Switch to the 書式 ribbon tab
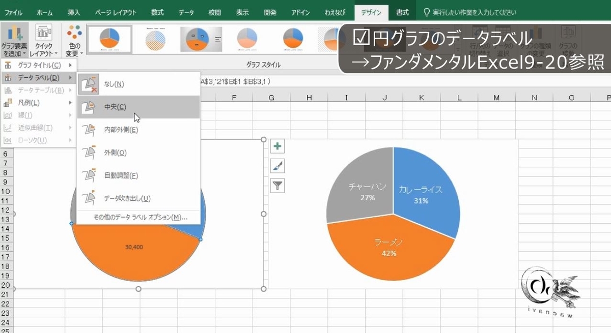 403,13
